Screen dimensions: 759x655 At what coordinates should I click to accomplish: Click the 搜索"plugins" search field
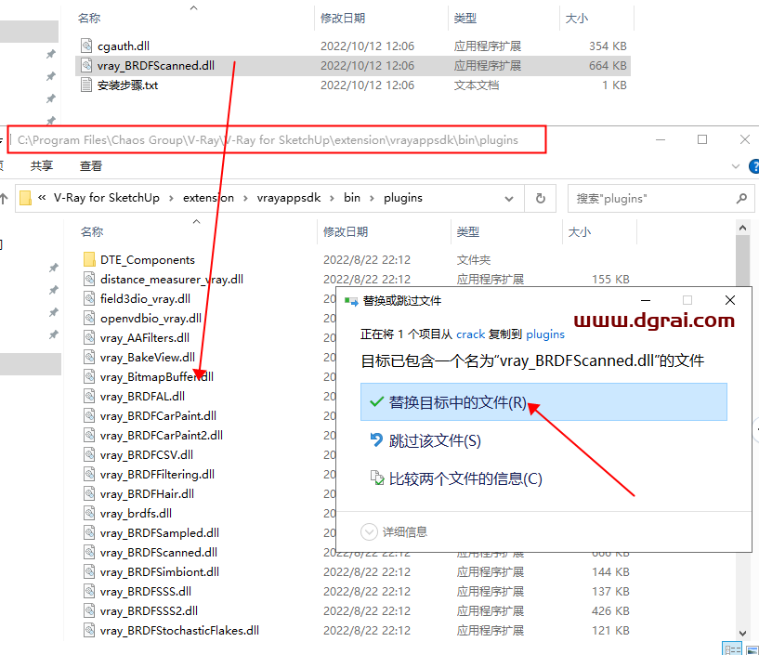click(x=650, y=198)
